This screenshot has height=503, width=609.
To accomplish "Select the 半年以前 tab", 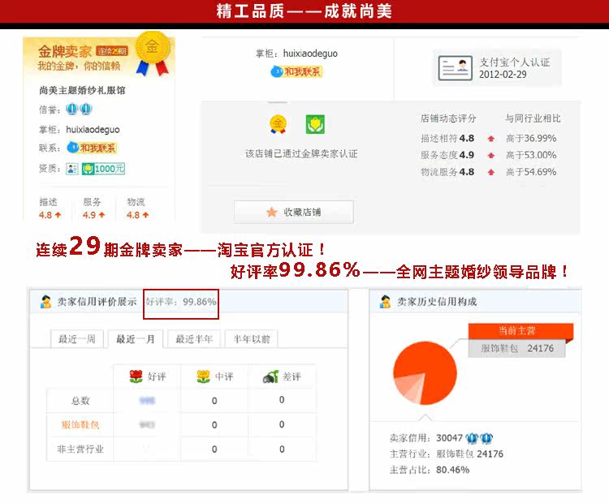I will (252, 339).
